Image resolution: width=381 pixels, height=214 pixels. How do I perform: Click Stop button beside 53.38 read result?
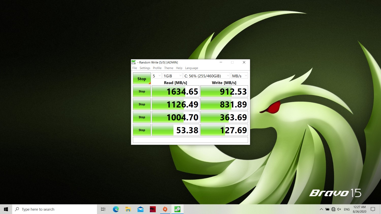[x=142, y=130]
